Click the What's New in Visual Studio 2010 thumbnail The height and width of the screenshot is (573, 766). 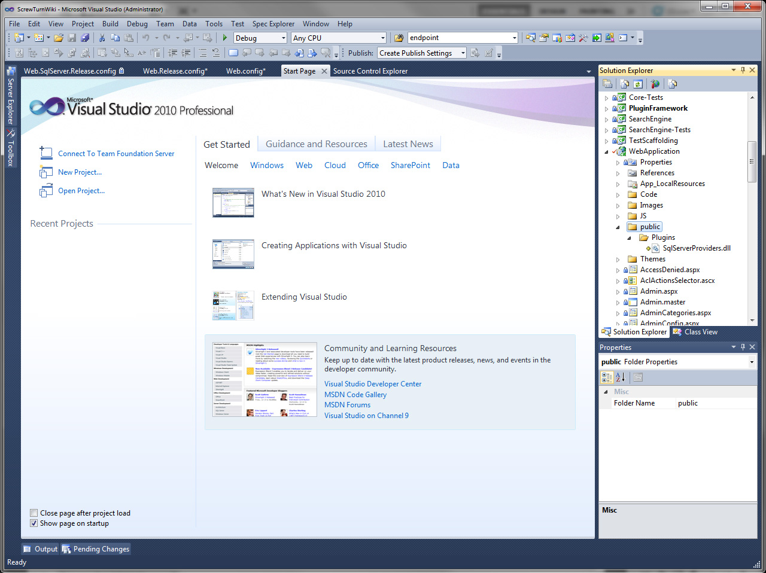(233, 202)
